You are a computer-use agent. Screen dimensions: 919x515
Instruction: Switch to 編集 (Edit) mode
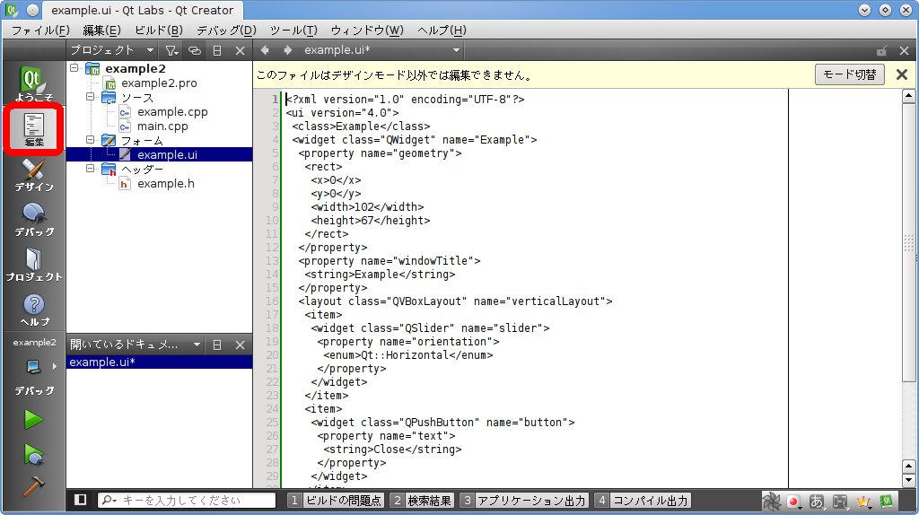(x=33, y=129)
